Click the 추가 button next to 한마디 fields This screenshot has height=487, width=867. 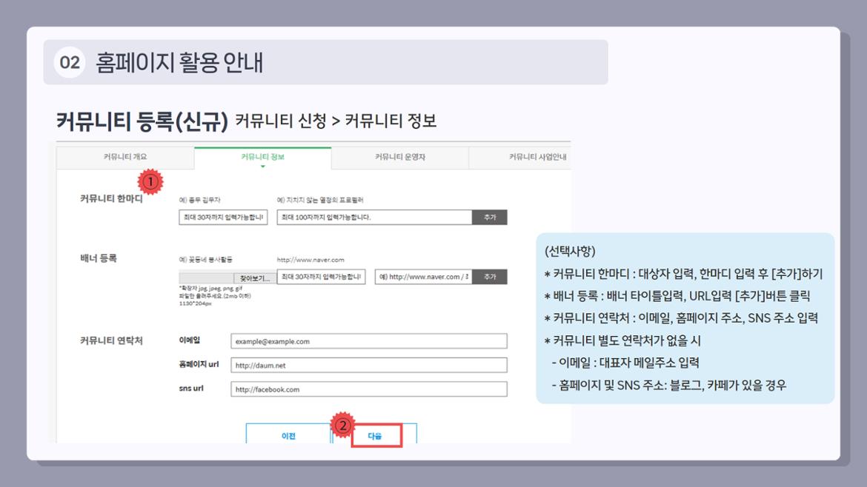point(489,217)
